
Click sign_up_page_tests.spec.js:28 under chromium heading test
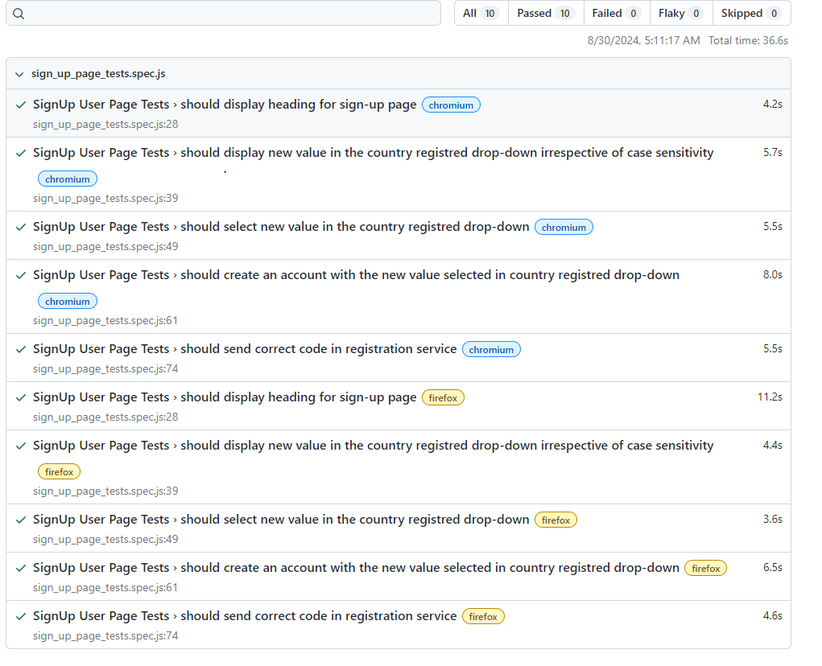point(105,125)
